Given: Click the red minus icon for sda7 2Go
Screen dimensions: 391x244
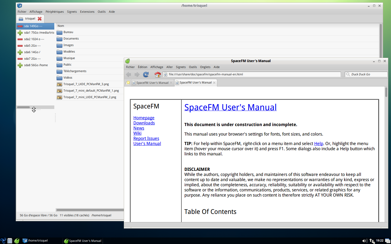Looking at the screenshot, I should click(x=20, y=59).
